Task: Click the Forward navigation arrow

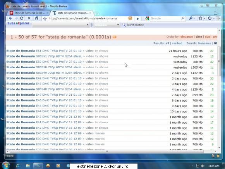Action: [16, 18]
